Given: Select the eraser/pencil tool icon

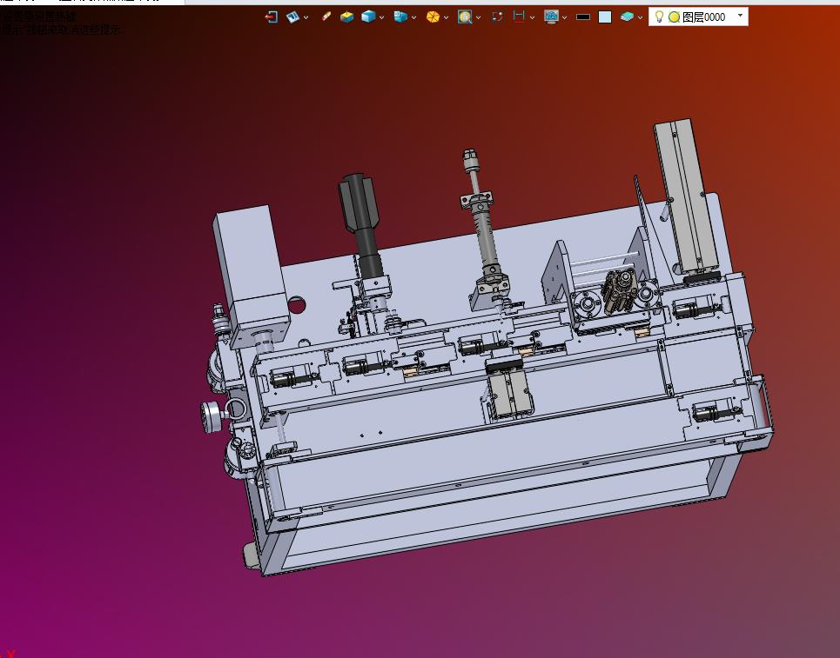Looking at the screenshot, I should (326, 17).
